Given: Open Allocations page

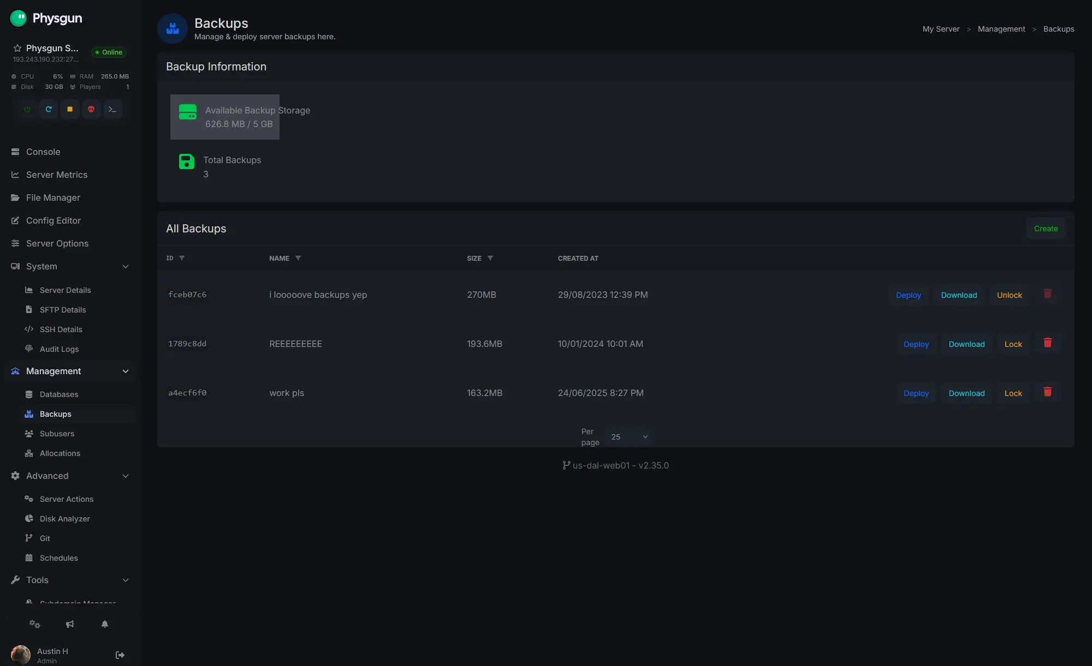Looking at the screenshot, I should click(x=76, y=453).
